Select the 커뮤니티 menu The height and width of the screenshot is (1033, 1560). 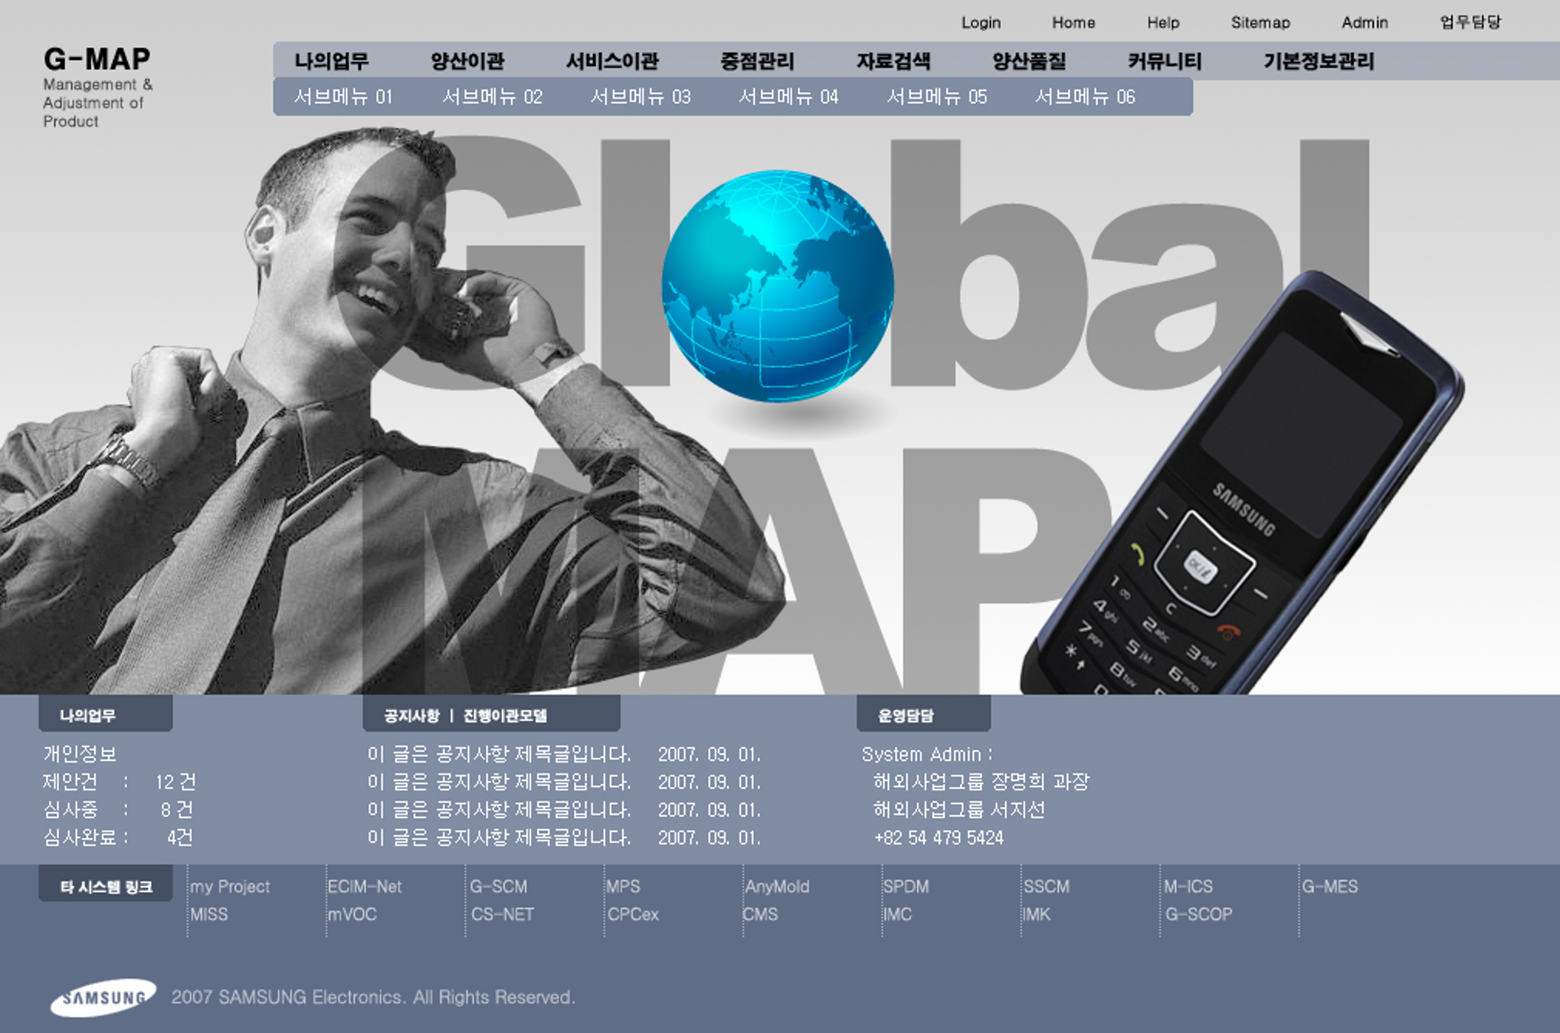[x=1164, y=61]
